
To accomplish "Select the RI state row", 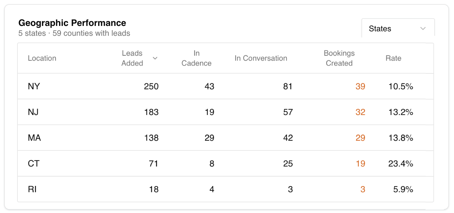I will 113,189.
